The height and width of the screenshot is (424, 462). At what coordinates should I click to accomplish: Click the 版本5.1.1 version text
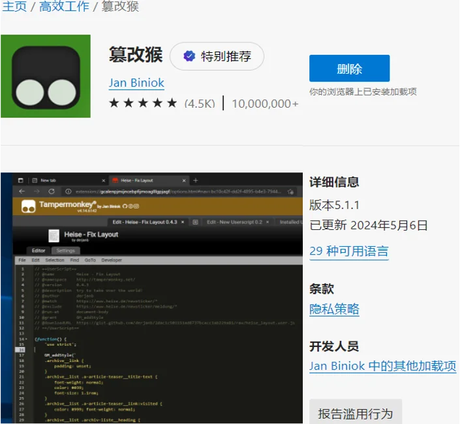[x=334, y=205]
